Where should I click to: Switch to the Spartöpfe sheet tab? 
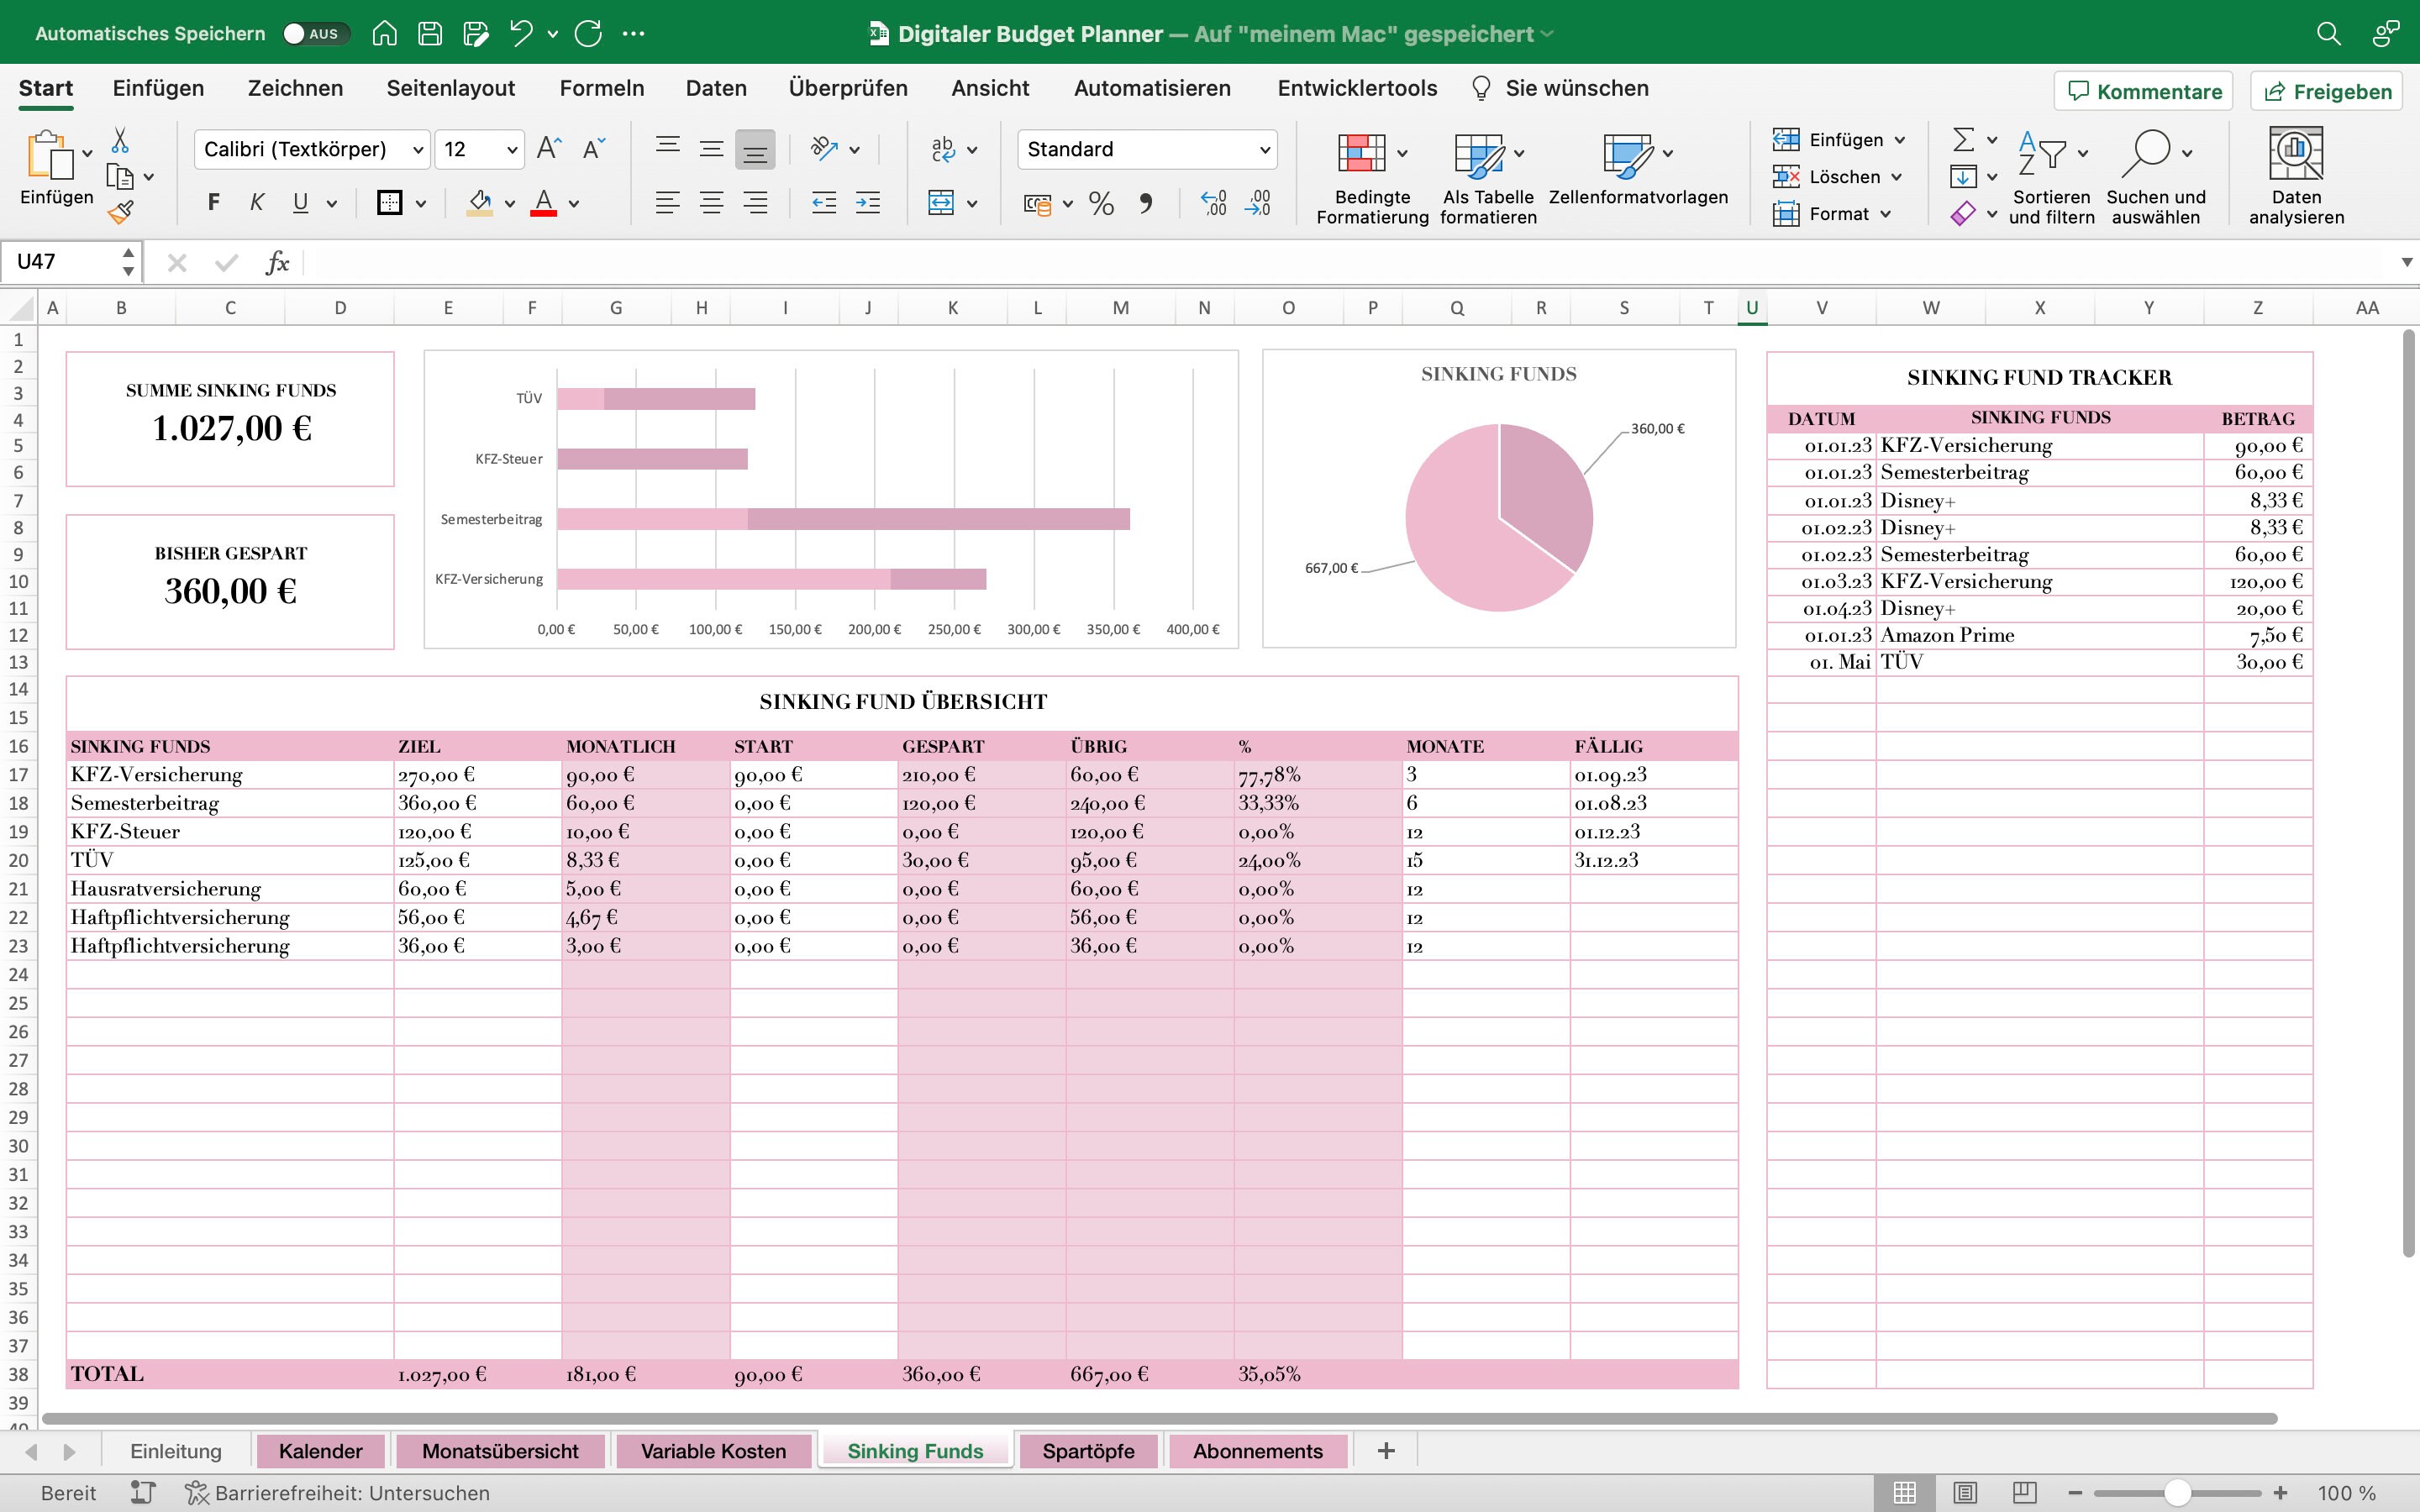click(x=1088, y=1451)
